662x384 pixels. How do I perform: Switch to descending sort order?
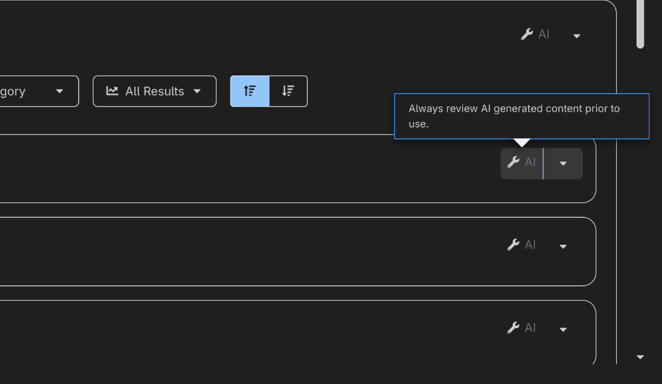[288, 91]
